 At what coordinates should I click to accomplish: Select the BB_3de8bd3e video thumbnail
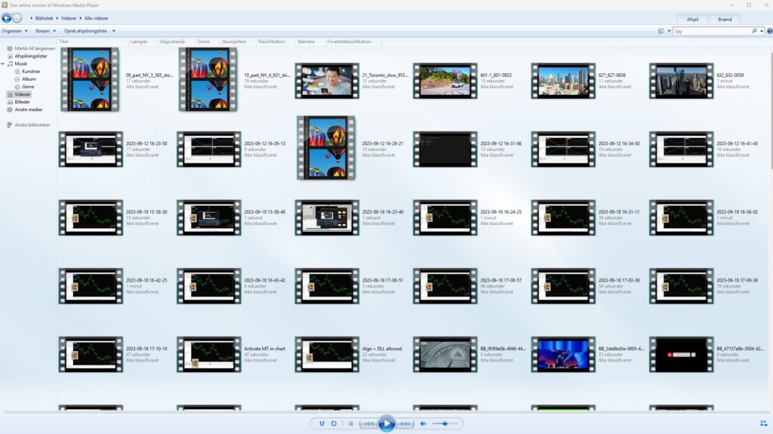click(x=563, y=355)
